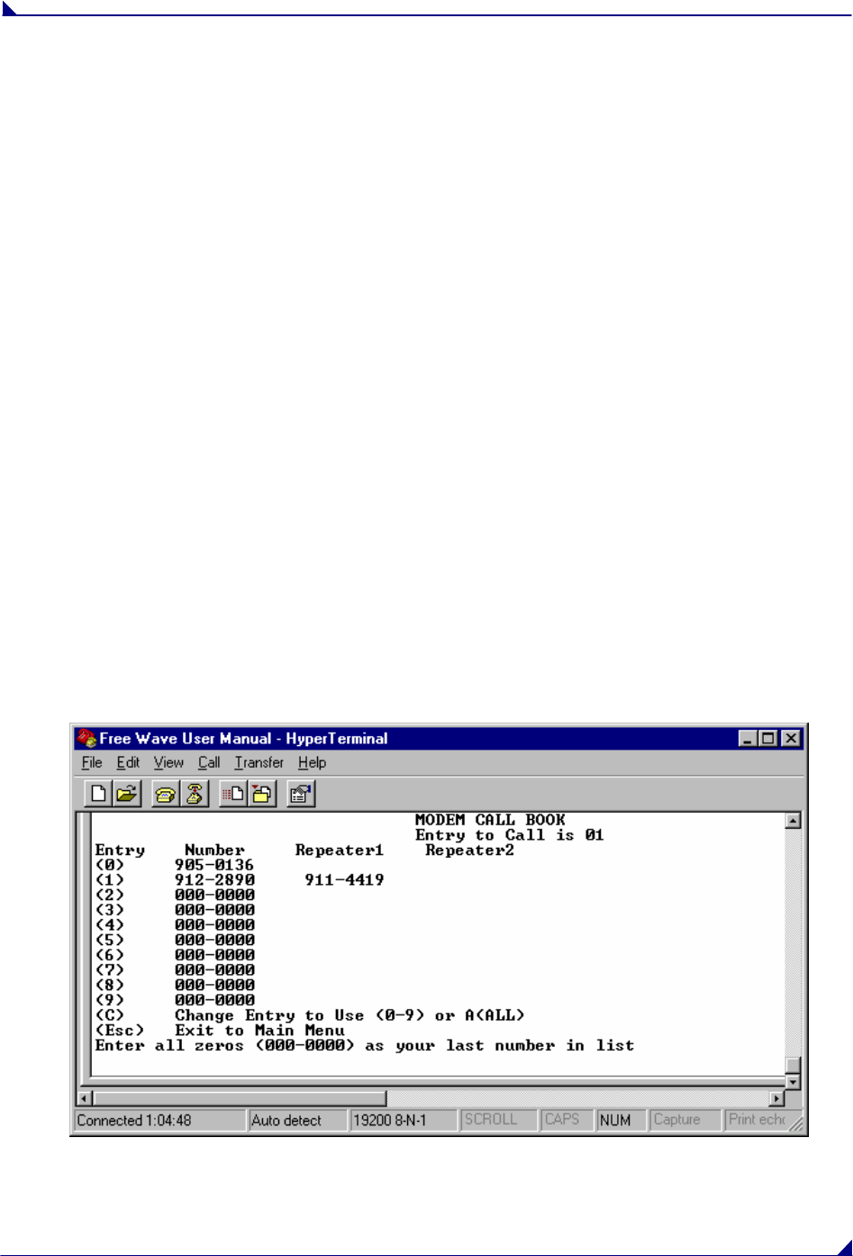Open the Help menu
The width and height of the screenshot is (853, 1256).
(x=312, y=762)
